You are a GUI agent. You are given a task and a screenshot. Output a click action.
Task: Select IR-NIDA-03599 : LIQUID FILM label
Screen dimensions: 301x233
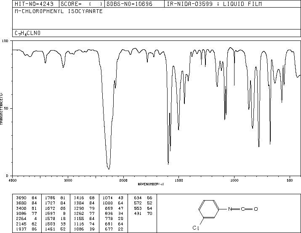point(214,4)
